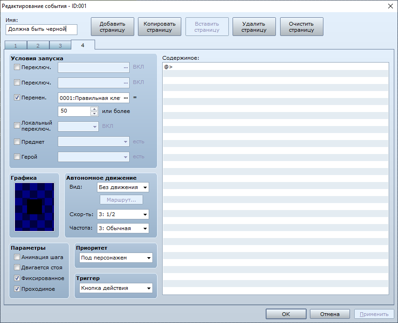Click the Имя name input field
This screenshot has height=323, width=398.
(41, 29)
